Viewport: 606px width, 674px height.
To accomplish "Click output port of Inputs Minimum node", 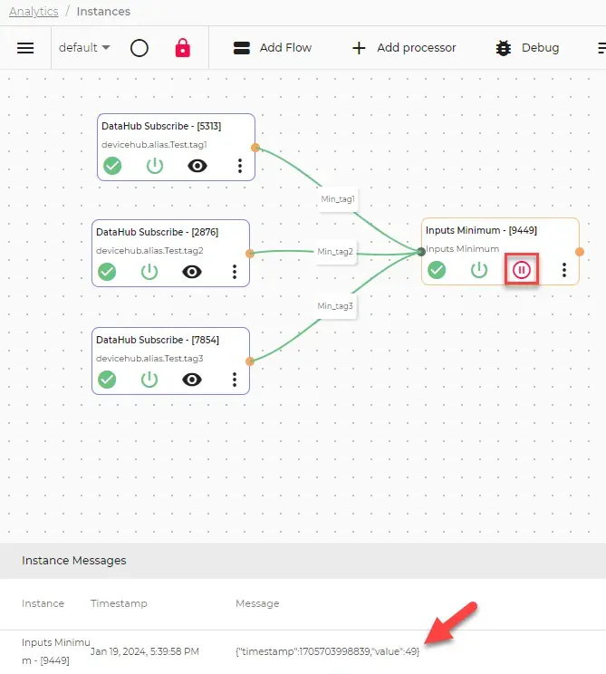I will click(x=580, y=252).
